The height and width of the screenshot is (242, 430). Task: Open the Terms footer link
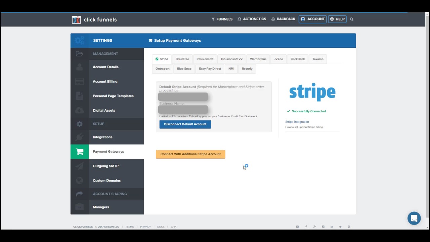(130, 227)
